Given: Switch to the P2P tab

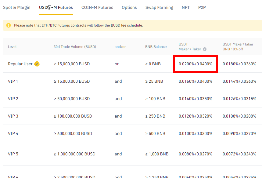Looking at the screenshot, I should (x=202, y=8).
